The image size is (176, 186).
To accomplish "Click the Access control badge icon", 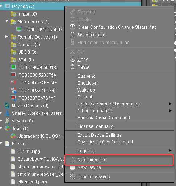I will coord(72,35).
